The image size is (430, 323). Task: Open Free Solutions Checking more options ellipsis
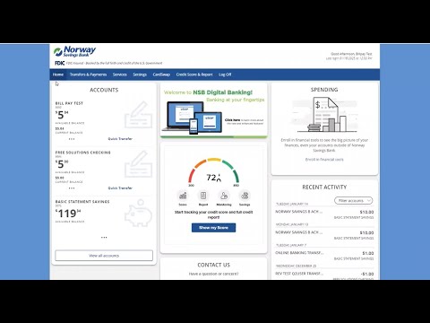click(72, 188)
